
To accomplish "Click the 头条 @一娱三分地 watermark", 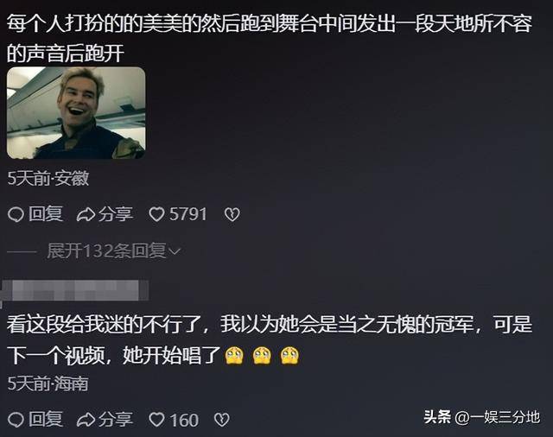I will coord(482,417).
